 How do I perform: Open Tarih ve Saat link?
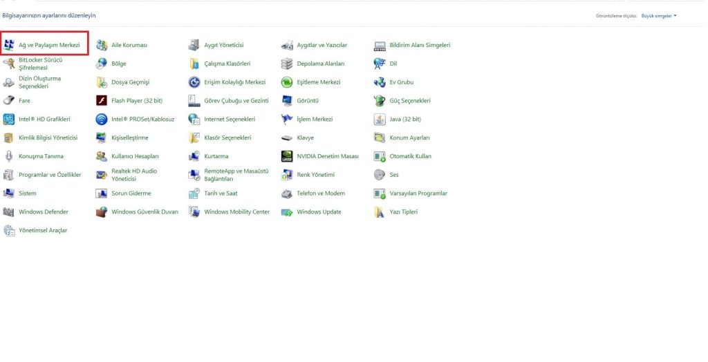[x=221, y=193]
